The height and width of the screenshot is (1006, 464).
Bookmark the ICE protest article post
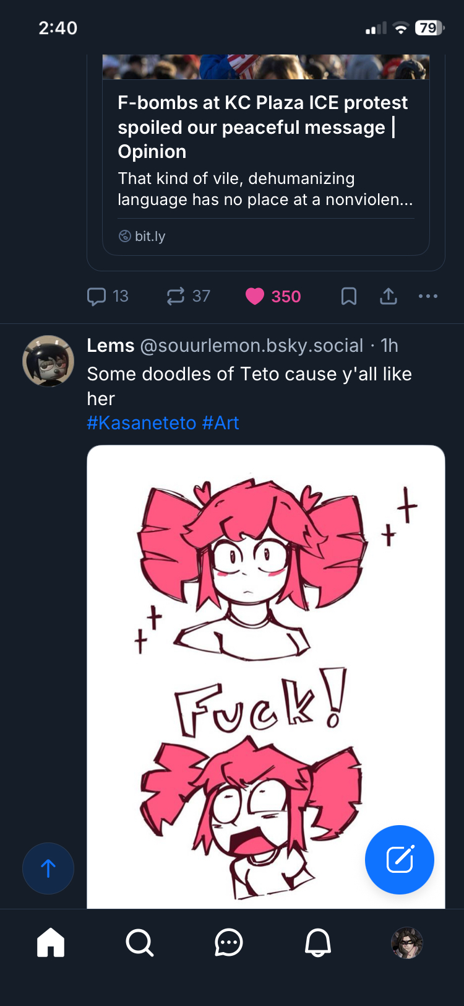point(349,297)
